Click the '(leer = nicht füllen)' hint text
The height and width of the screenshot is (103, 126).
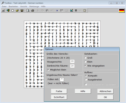(x=58, y=83)
